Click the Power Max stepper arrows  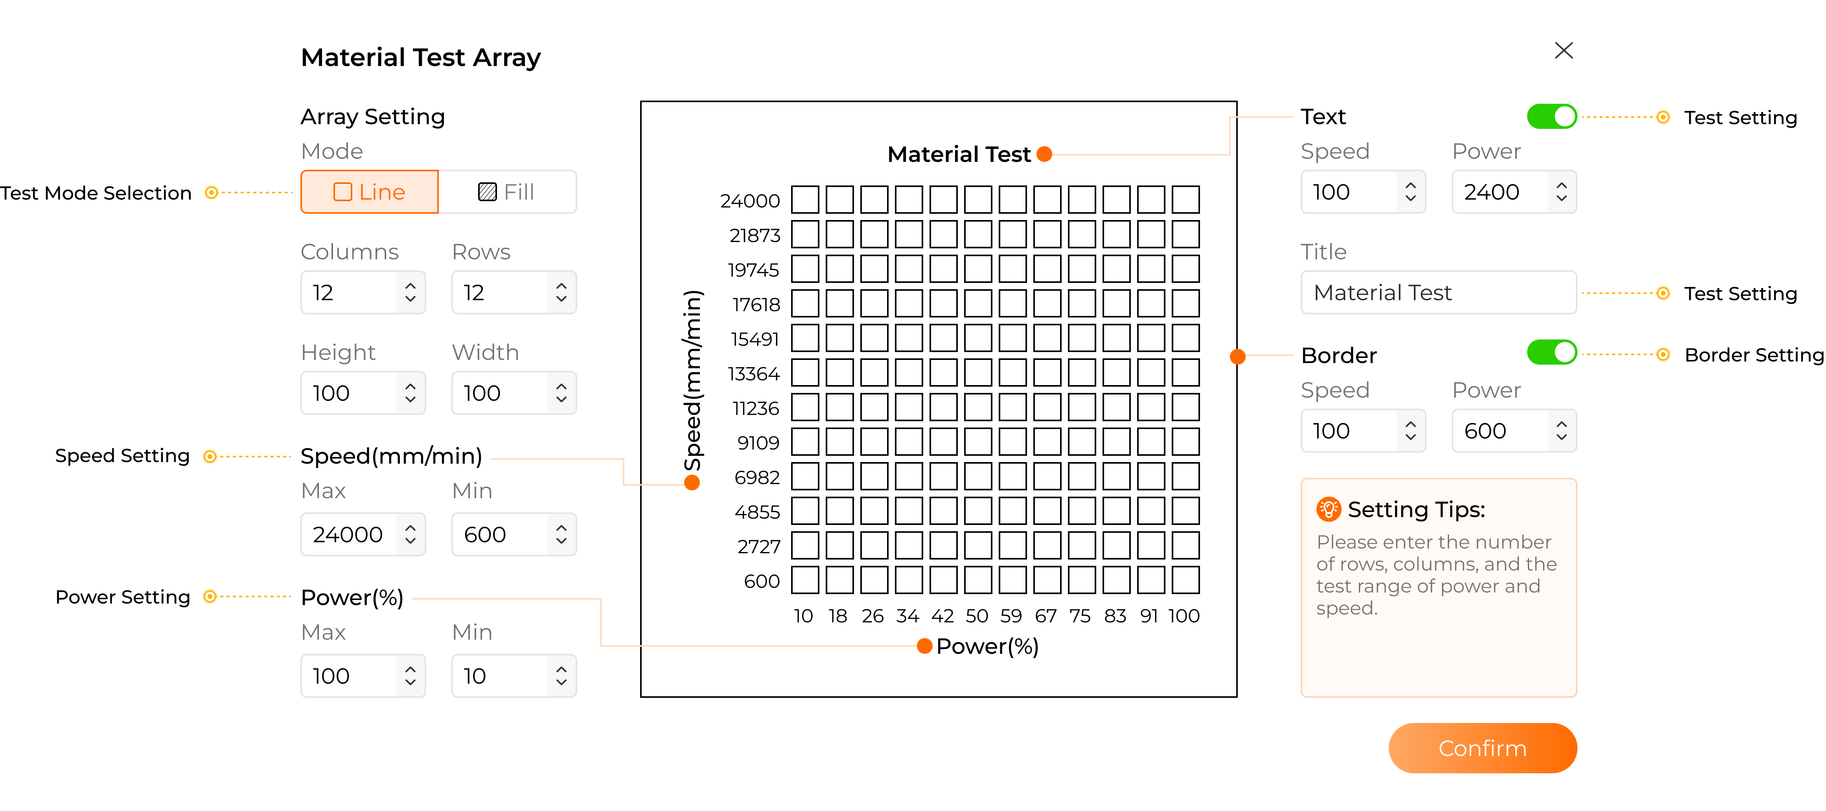(x=410, y=677)
